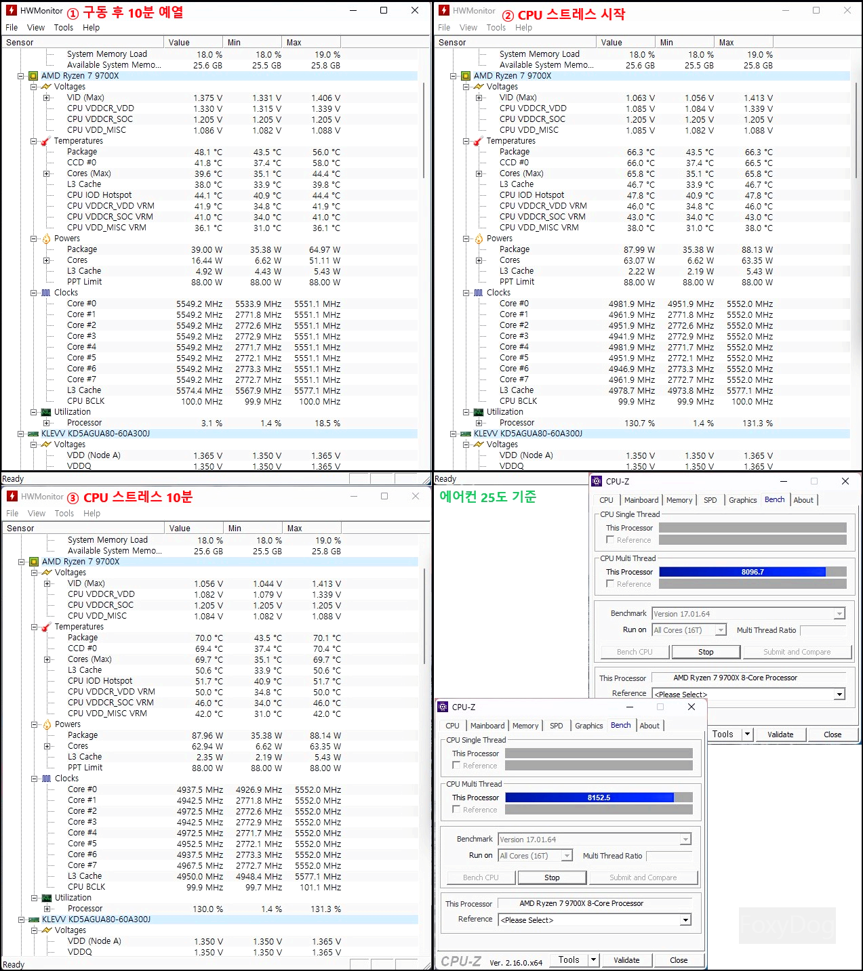This screenshot has height=971, width=863.
Task: Click the Min column header in HWMonitor window ③
Action: [252, 528]
